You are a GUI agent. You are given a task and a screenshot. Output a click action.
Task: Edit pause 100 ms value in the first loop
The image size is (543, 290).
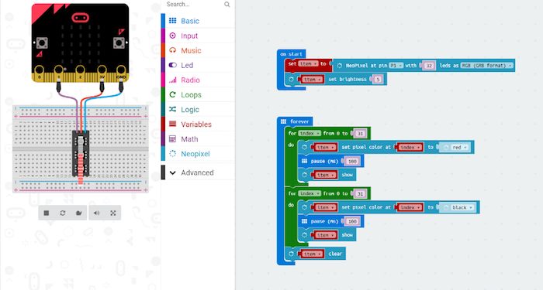pos(352,161)
